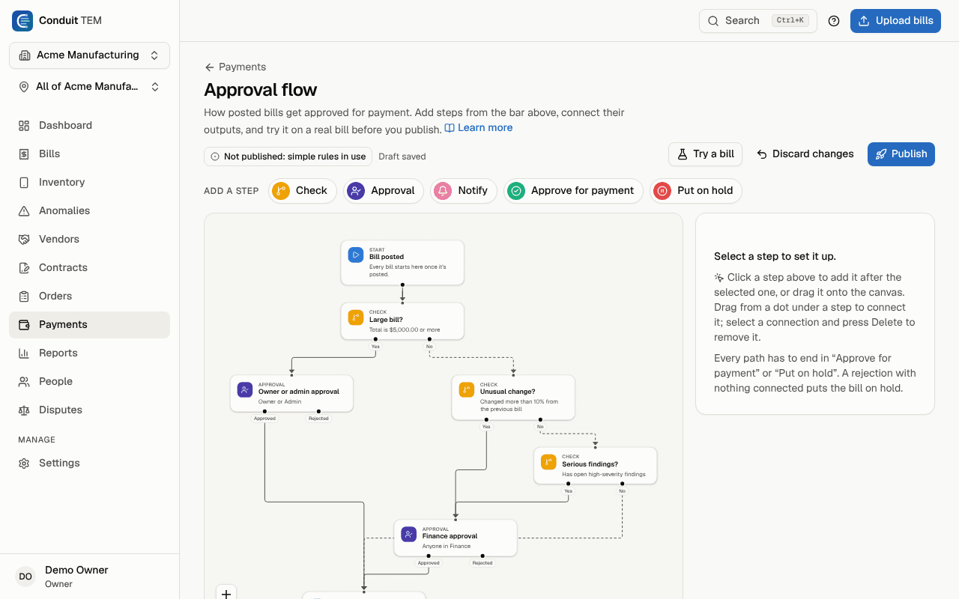
Task: Publish the approval flow
Action: (x=901, y=154)
